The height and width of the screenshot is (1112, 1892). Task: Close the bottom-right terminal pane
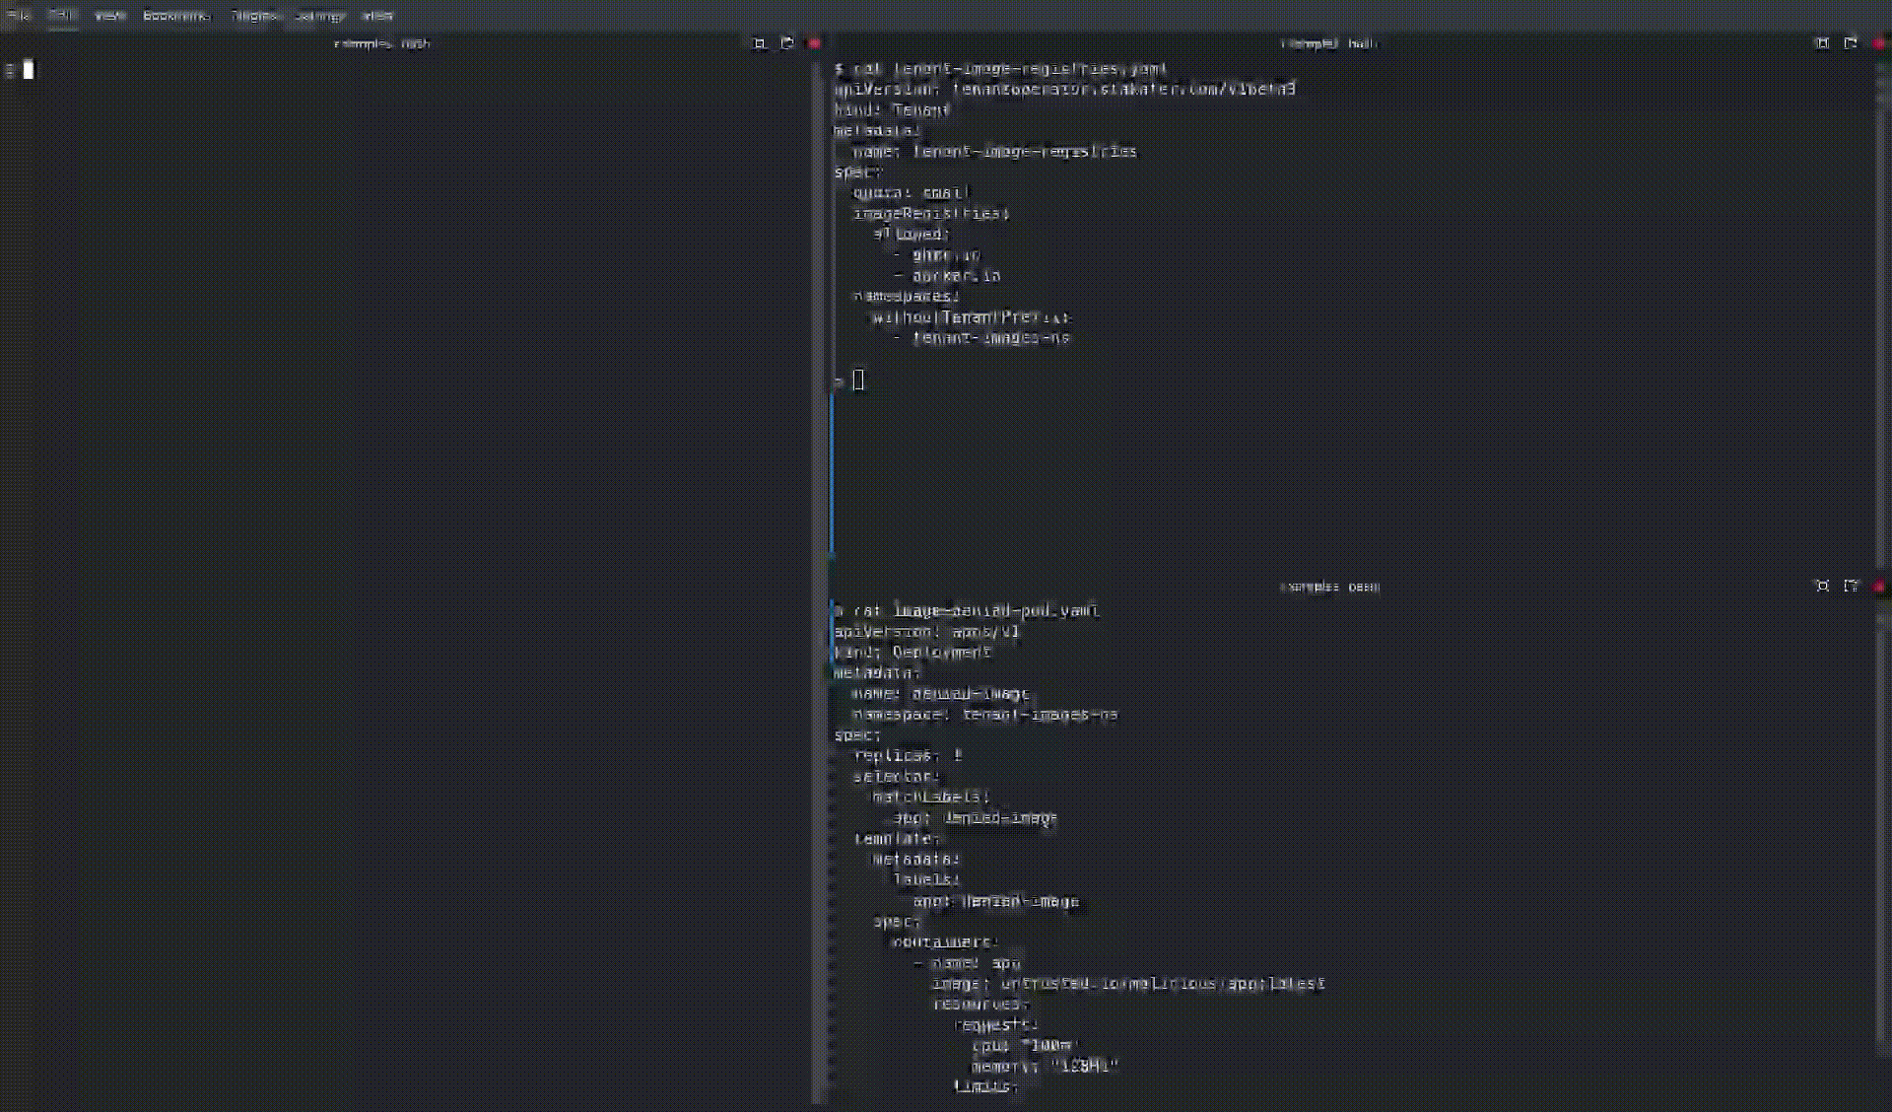click(1880, 586)
